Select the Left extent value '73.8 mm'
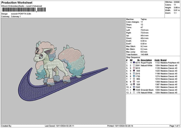 click(144, 30)
